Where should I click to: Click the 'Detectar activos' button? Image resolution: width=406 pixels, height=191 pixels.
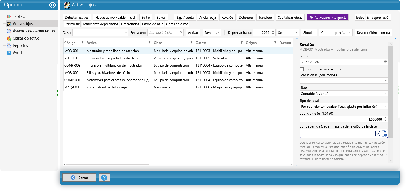(77, 18)
